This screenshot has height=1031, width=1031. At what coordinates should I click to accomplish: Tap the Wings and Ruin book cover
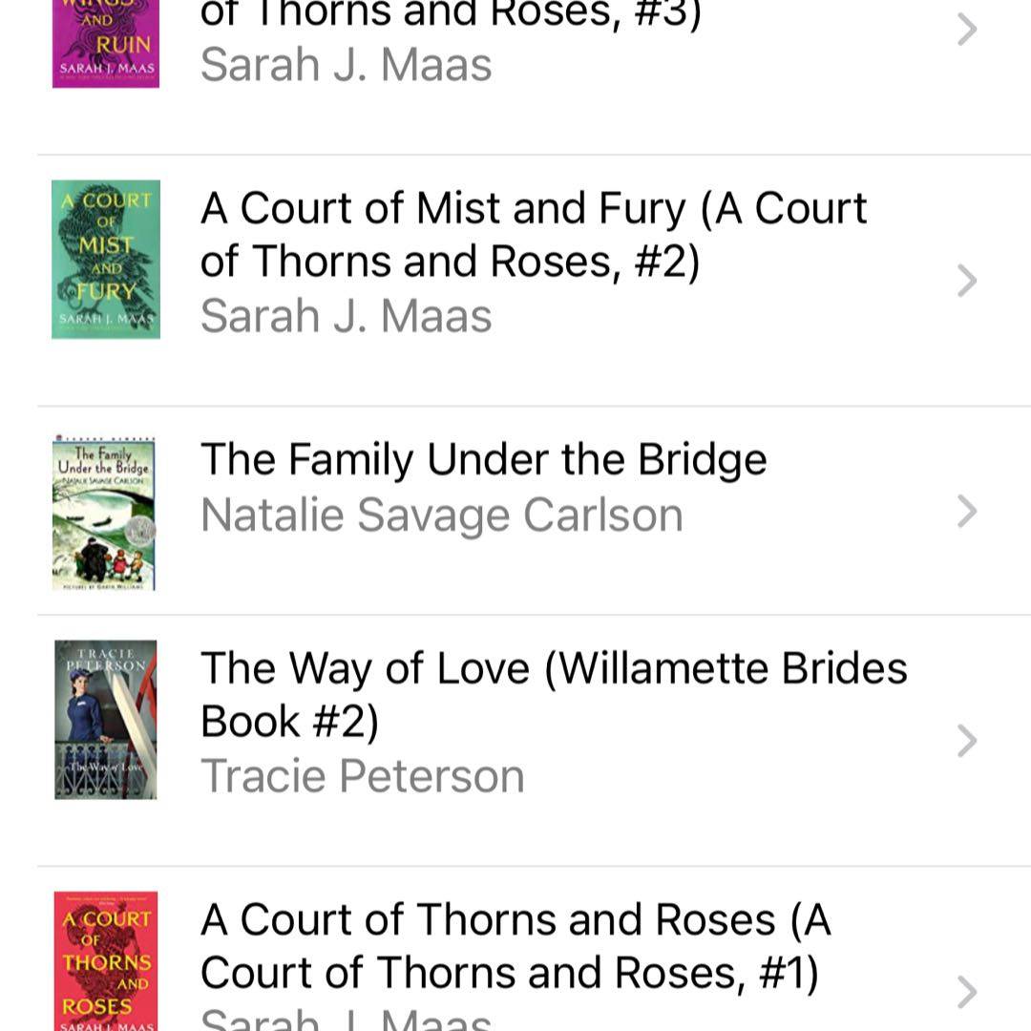click(105, 43)
